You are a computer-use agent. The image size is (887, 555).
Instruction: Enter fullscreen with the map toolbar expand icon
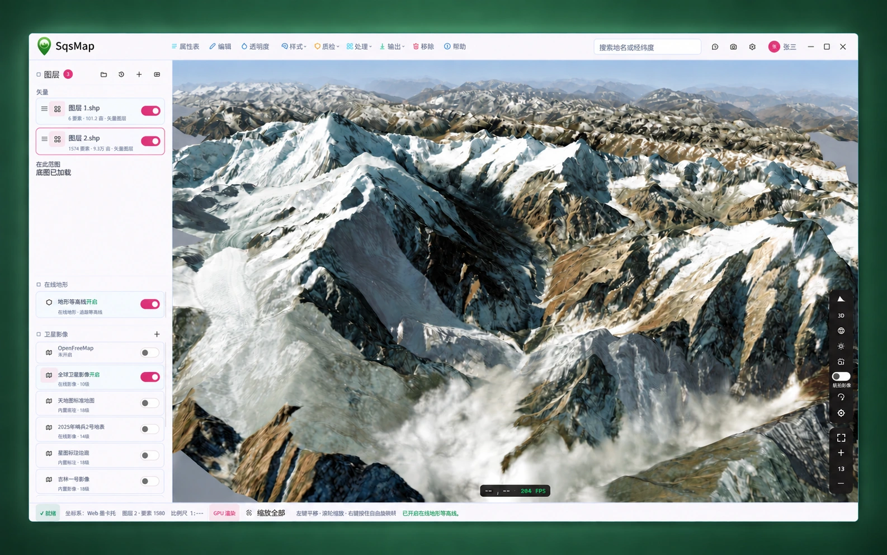tap(841, 438)
